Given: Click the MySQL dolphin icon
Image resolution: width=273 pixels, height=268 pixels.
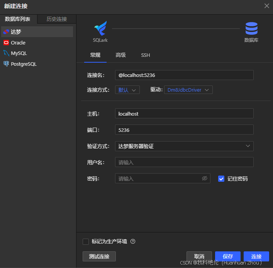Looking at the screenshot, I should (6, 53).
